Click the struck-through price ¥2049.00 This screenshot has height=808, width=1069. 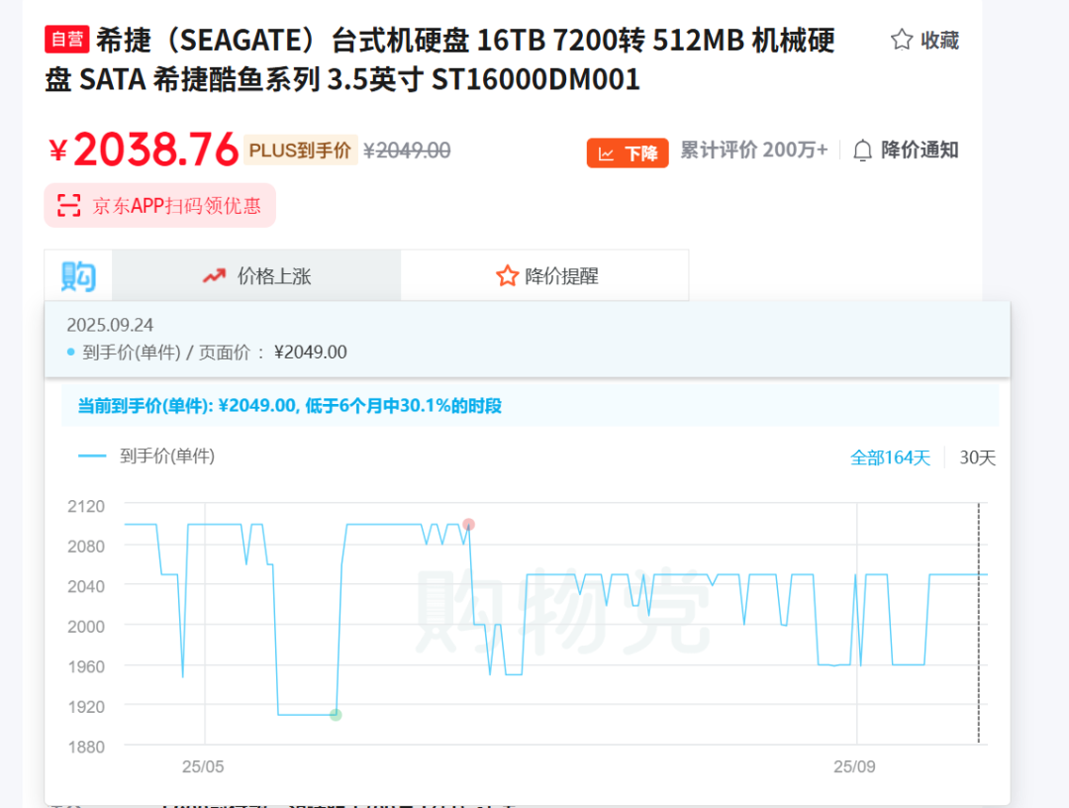tap(407, 151)
